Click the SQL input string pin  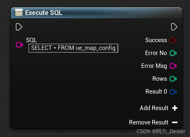pyautogui.click(x=19, y=45)
